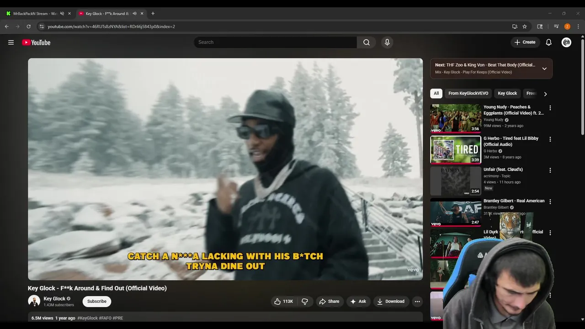Open G Herbo Tired thumbnail
Viewport: 585px width, 329px height.
[455, 149]
